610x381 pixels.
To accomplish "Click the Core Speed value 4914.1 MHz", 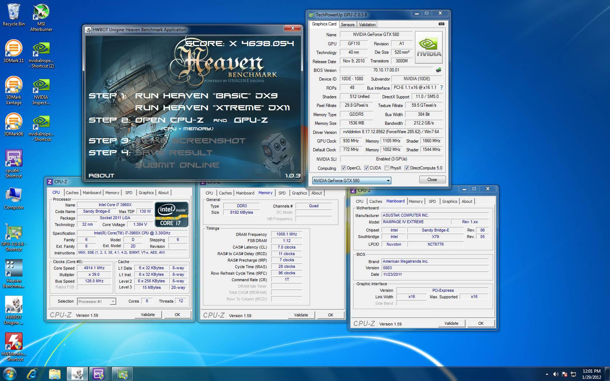I will 94,268.
